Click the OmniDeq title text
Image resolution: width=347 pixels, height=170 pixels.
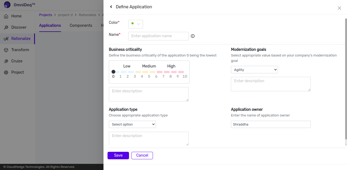24,5
